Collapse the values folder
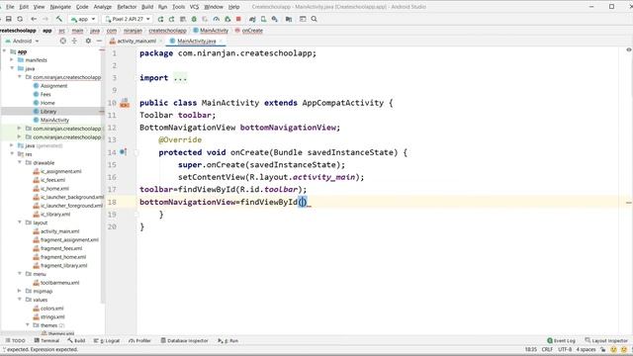Image resolution: width=633 pixels, height=356 pixels. [x=20, y=300]
